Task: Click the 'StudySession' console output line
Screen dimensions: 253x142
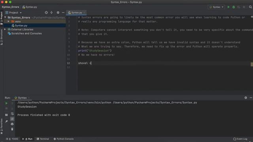Action: (x=27, y=107)
